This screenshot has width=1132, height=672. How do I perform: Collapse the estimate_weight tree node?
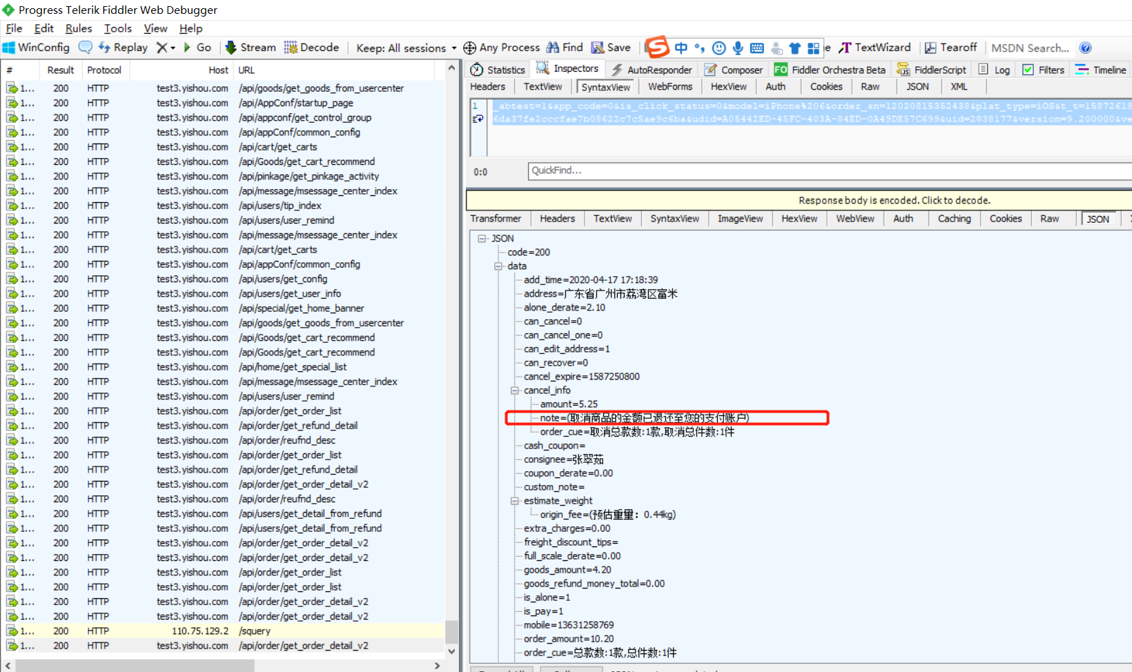(x=514, y=500)
